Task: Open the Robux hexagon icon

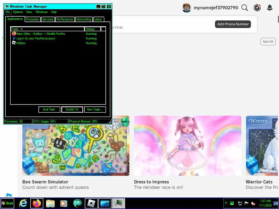Action: (x=257, y=8)
